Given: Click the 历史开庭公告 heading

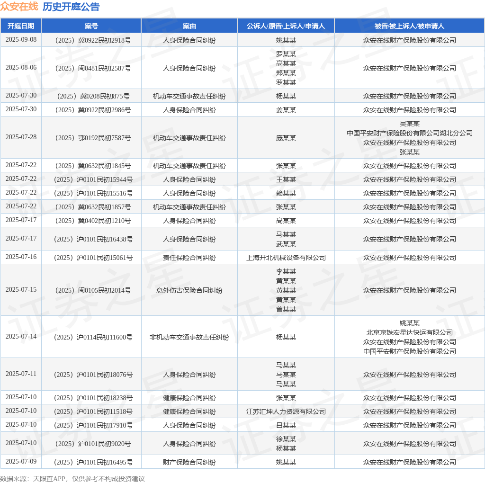Looking at the screenshot, I should tap(71, 7).
